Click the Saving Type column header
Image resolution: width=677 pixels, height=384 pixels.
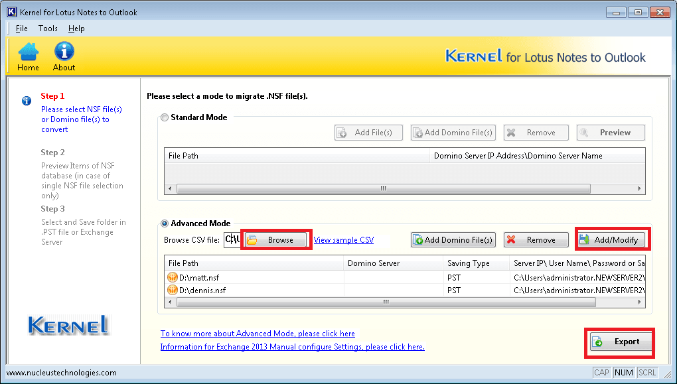(x=477, y=263)
